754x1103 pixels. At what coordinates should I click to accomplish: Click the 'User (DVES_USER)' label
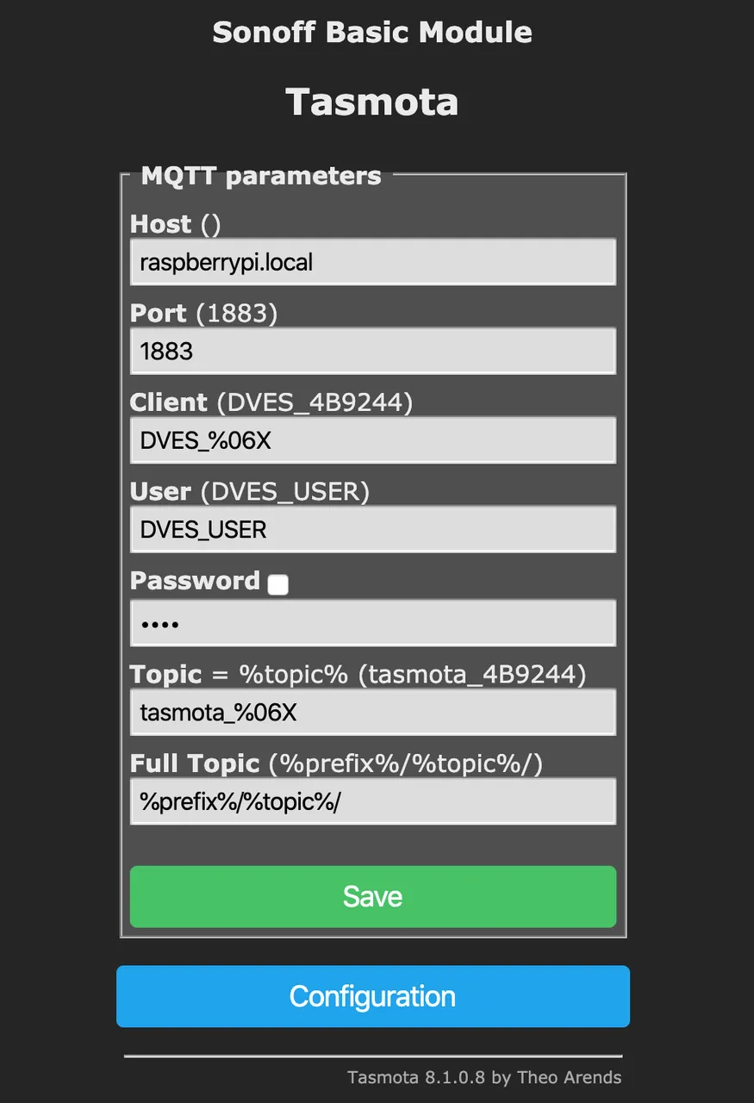[x=250, y=491]
